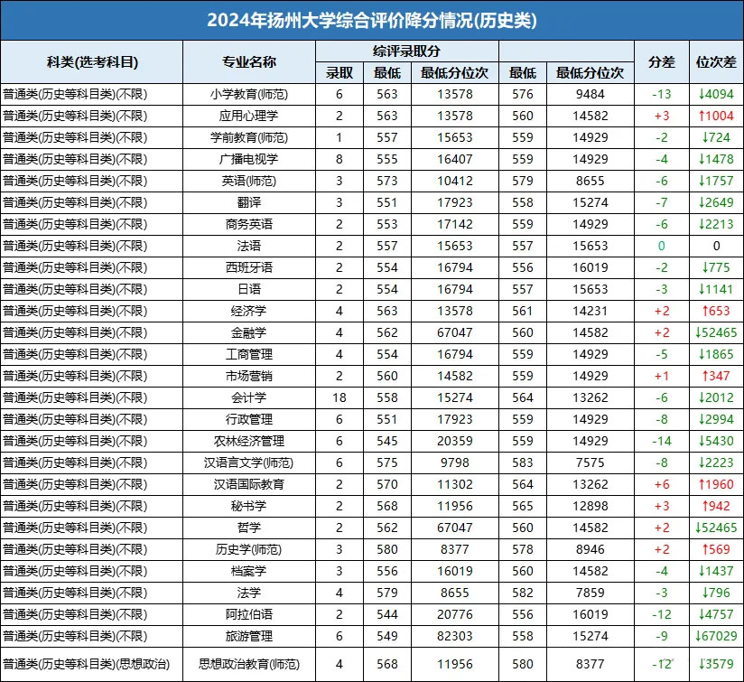Viewport: 744px width, 682px height.
Task: Select the minimum score "544"
Action: coord(387,614)
